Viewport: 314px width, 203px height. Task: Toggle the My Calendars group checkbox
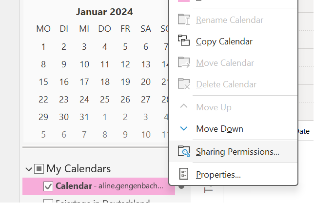click(39, 169)
